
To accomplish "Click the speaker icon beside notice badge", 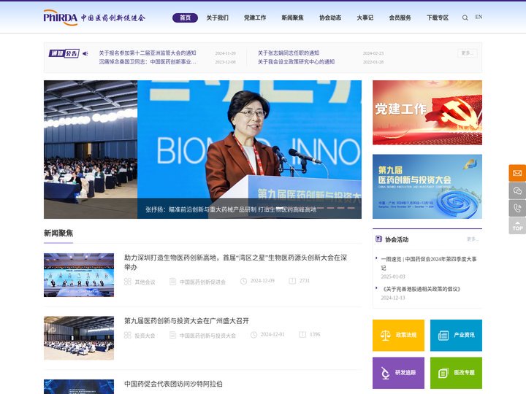I will (x=85, y=53).
